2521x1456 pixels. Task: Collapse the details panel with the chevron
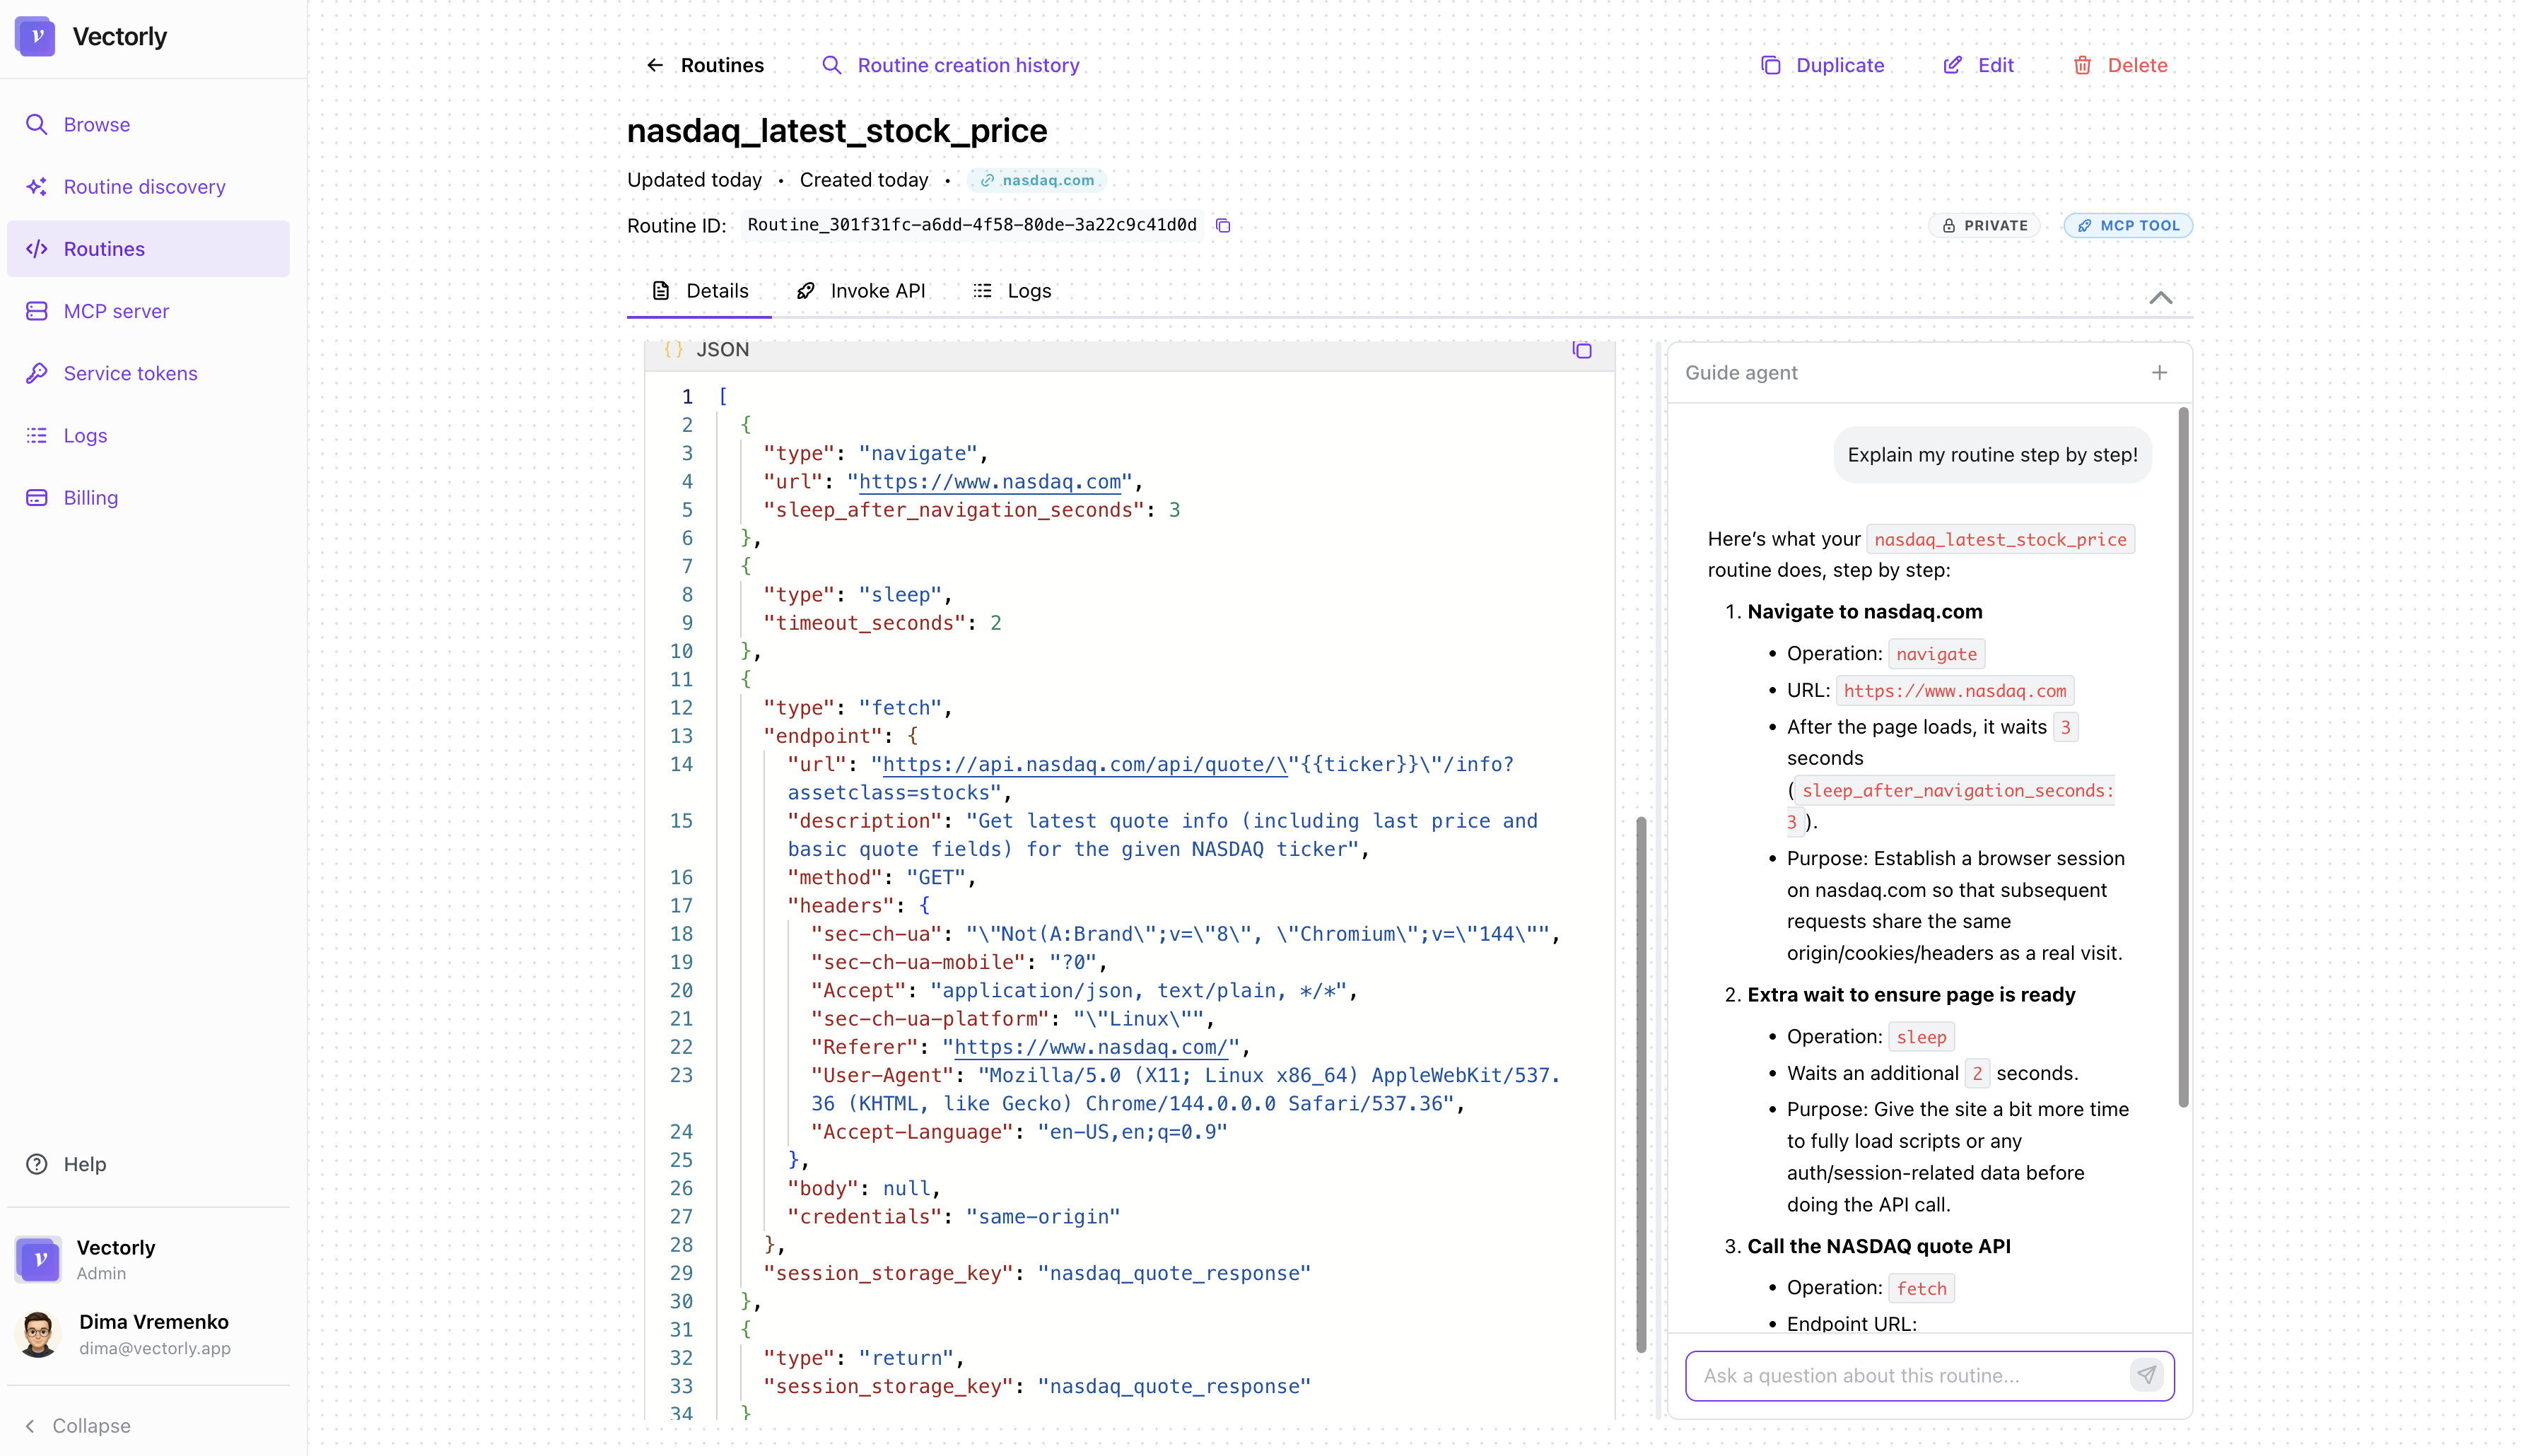pyautogui.click(x=2161, y=297)
